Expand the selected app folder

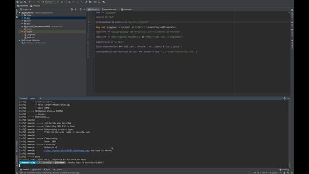coord(22,18)
